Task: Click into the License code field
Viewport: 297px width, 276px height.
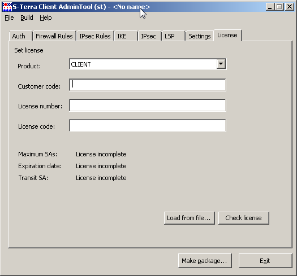Action: pos(148,125)
